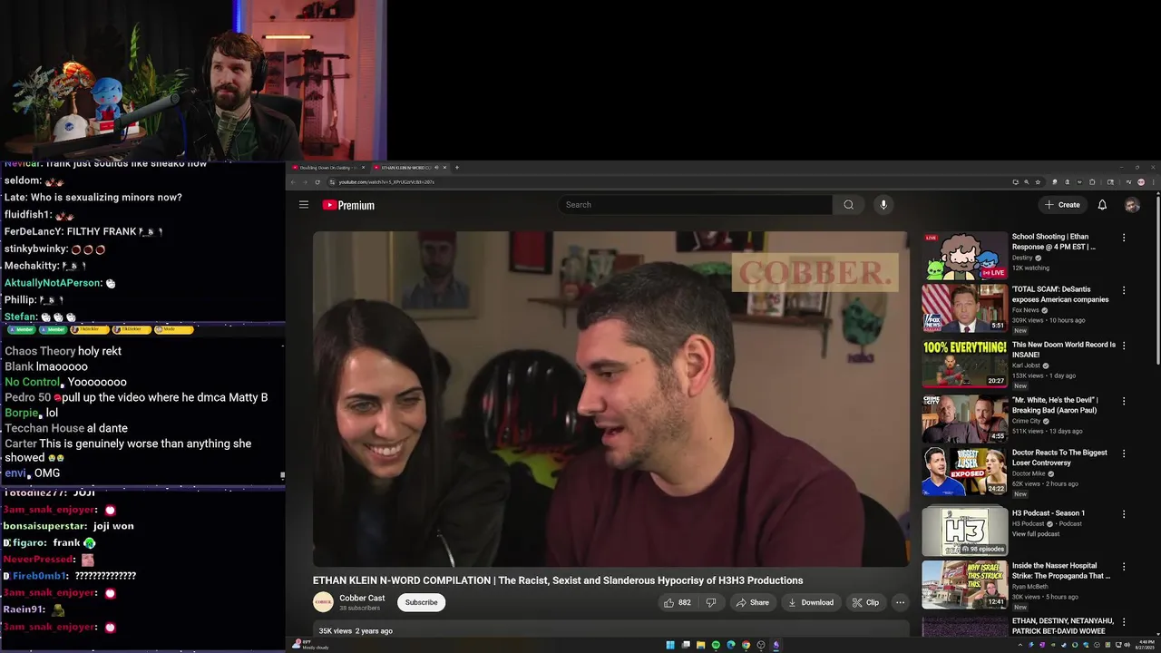Open the Ryan McBeth channel link
1161x653 pixels.
1029,586
